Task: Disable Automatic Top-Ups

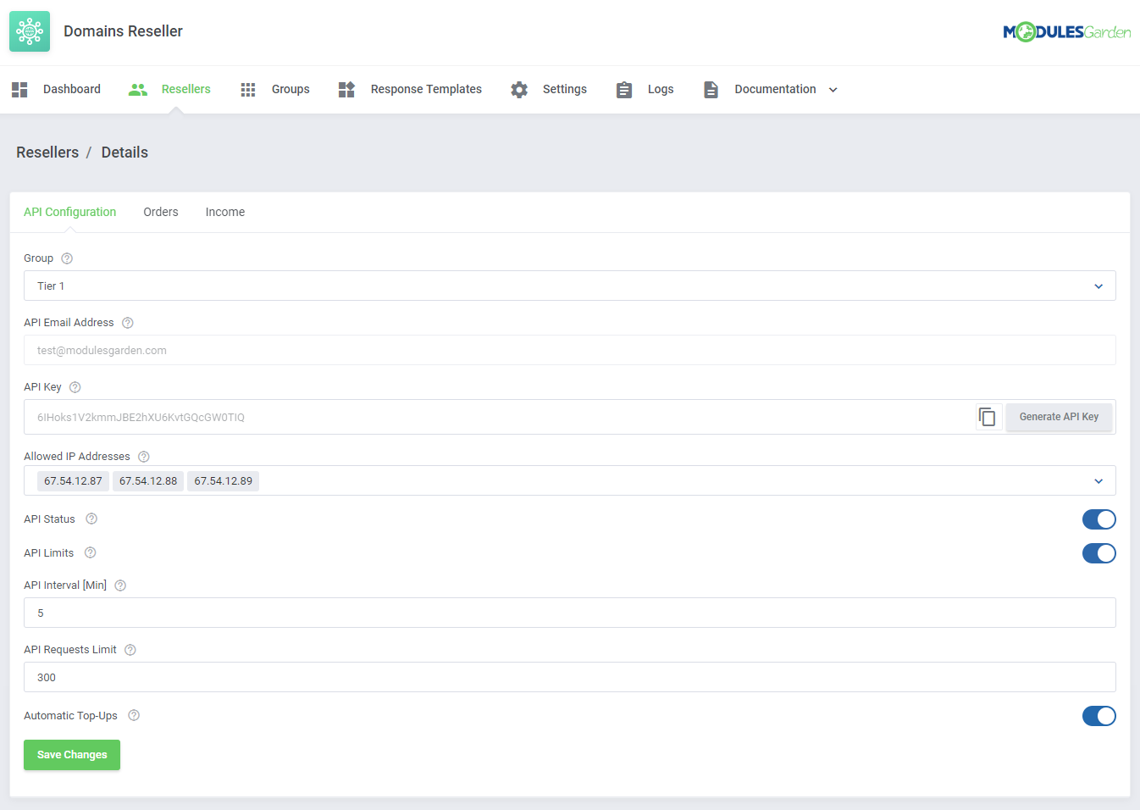Action: coord(1098,716)
